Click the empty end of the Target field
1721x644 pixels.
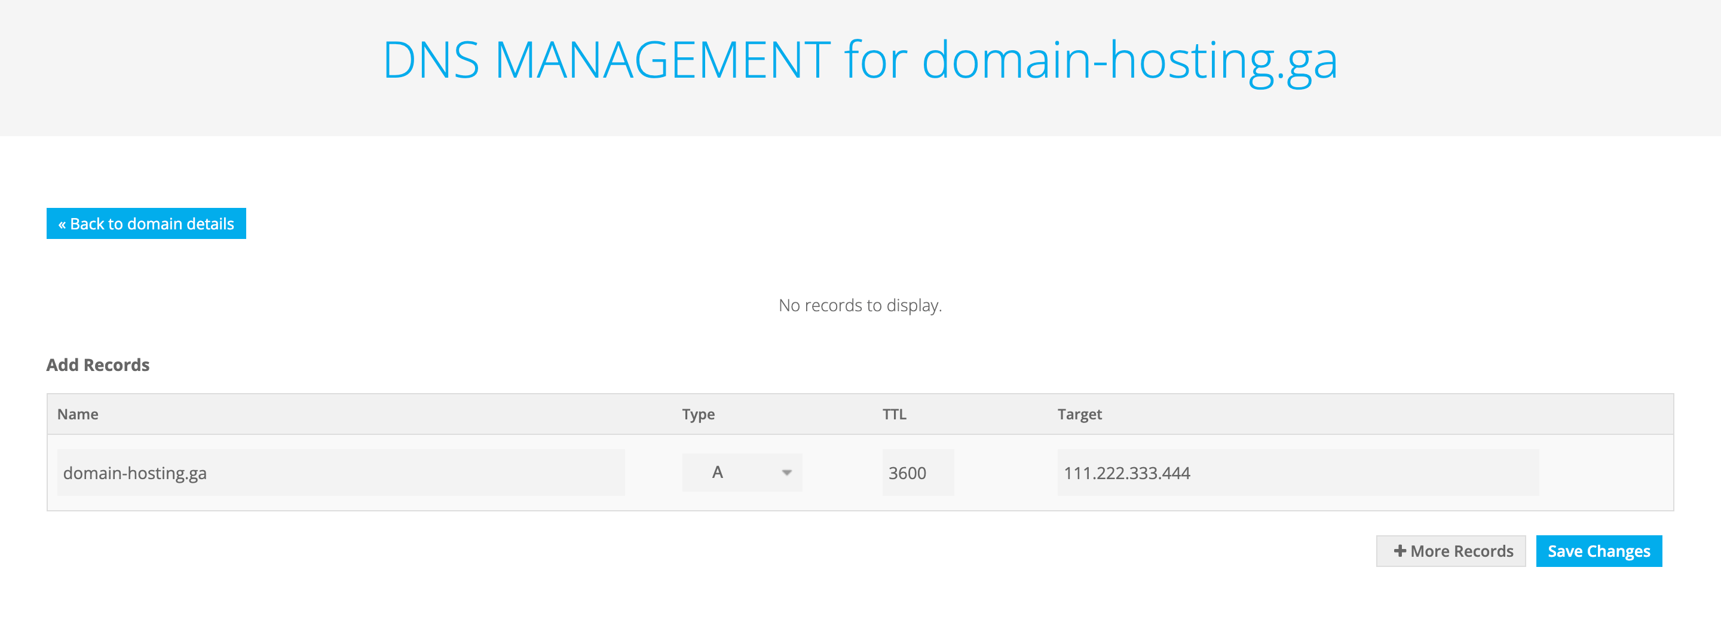1437,473
